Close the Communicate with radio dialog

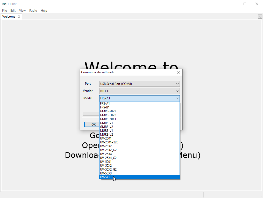(179, 72)
